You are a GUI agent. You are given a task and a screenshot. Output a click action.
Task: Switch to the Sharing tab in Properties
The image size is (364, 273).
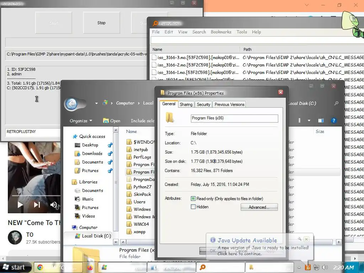pyautogui.click(x=186, y=105)
